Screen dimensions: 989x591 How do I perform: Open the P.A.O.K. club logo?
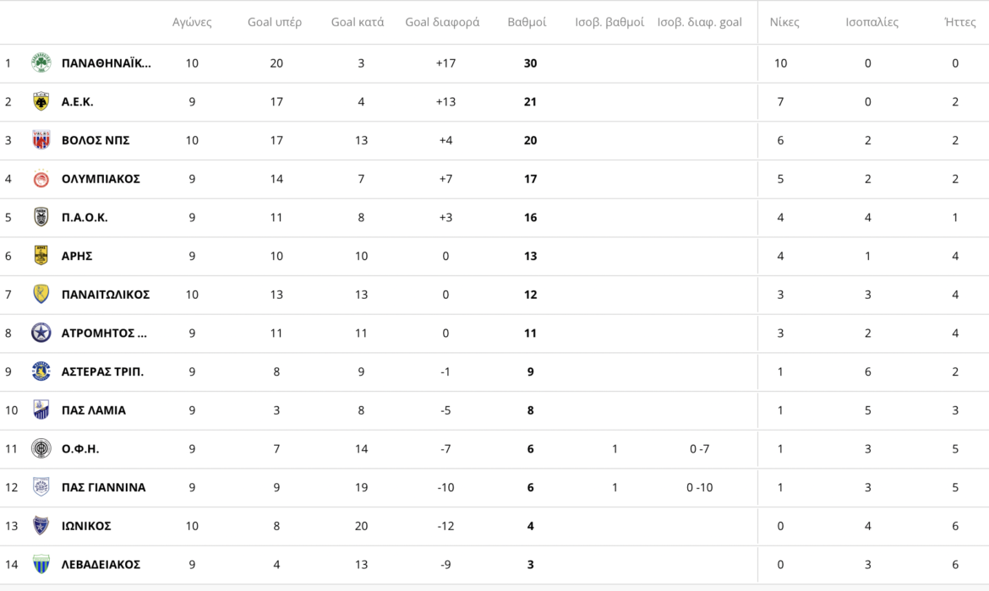pos(41,218)
